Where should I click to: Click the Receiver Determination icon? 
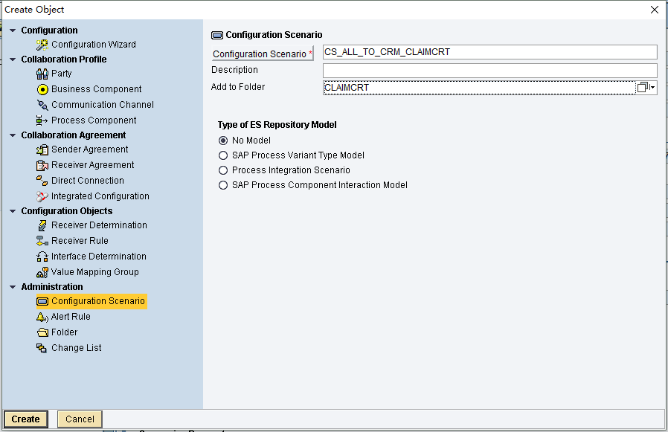tap(42, 225)
